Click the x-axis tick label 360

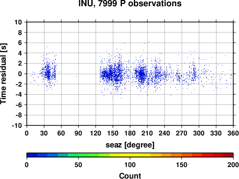(233, 133)
